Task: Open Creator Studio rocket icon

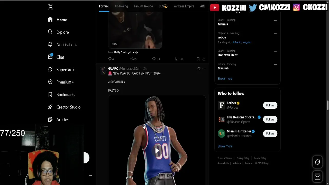Action: click(x=50, y=107)
